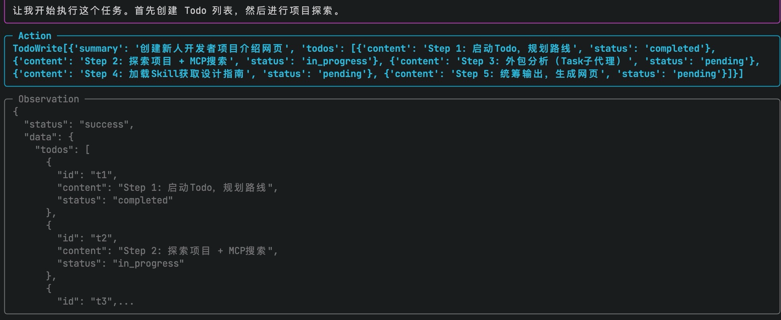Click the Action panel header label

[35, 36]
